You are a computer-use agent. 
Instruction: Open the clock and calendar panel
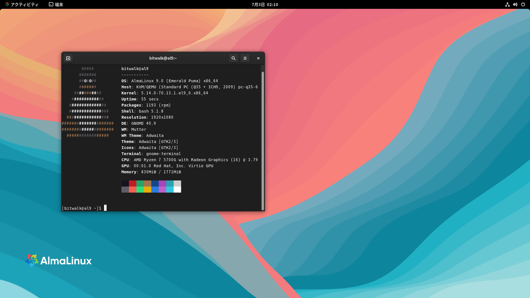tap(265, 4)
